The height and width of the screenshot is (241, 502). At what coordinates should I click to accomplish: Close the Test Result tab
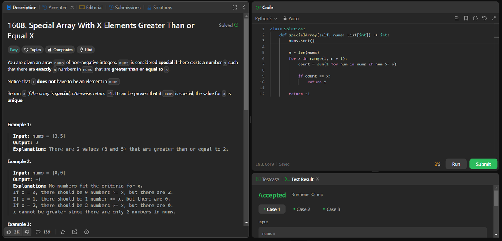pos(318,179)
